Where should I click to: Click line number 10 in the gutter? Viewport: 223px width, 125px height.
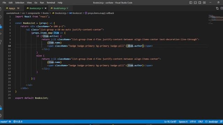pyautogui.click(x=9, y=46)
